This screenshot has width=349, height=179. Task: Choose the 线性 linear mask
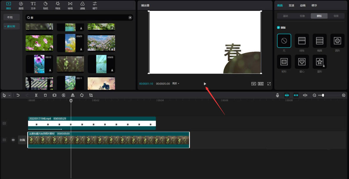coord(302,41)
